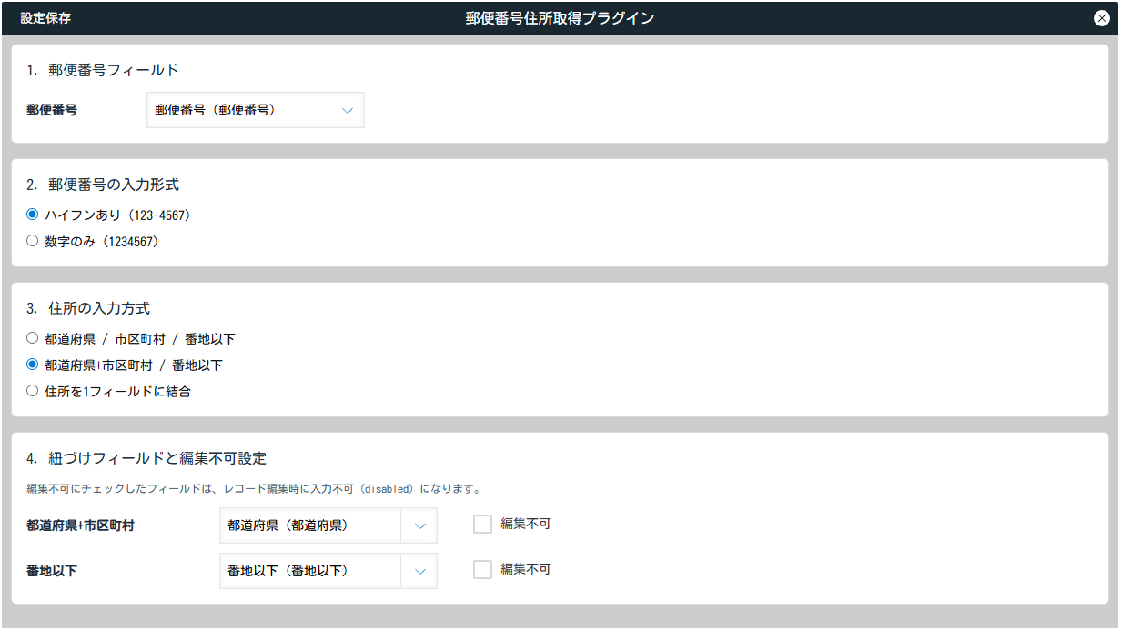
Task: Open the 番地以下（番地以下） combo box
Action: [309, 571]
